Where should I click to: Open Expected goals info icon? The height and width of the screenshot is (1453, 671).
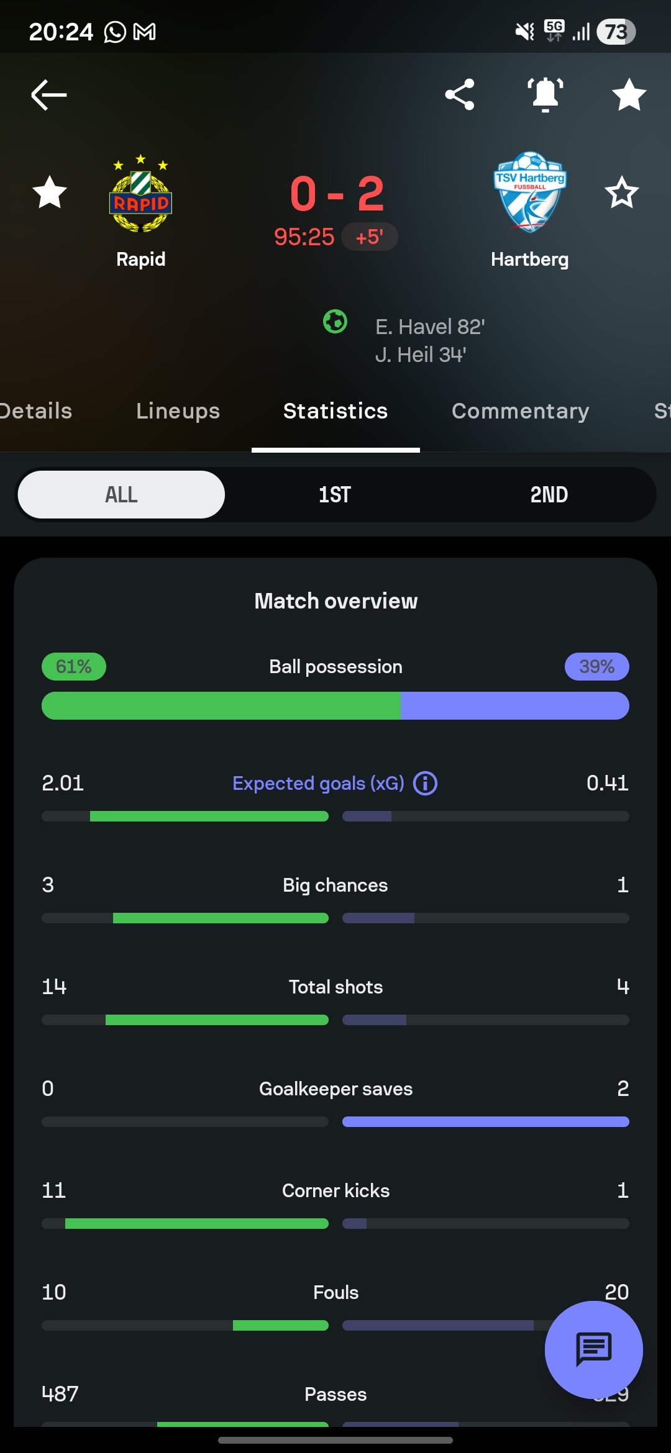[426, 784]
